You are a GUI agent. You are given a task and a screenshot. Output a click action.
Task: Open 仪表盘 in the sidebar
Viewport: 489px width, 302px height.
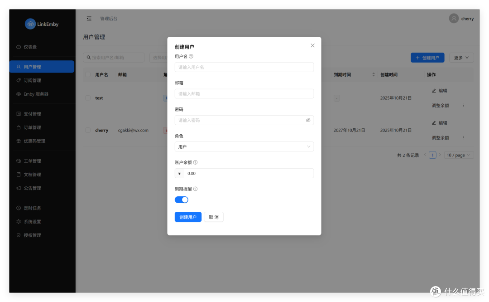point(42,47)
